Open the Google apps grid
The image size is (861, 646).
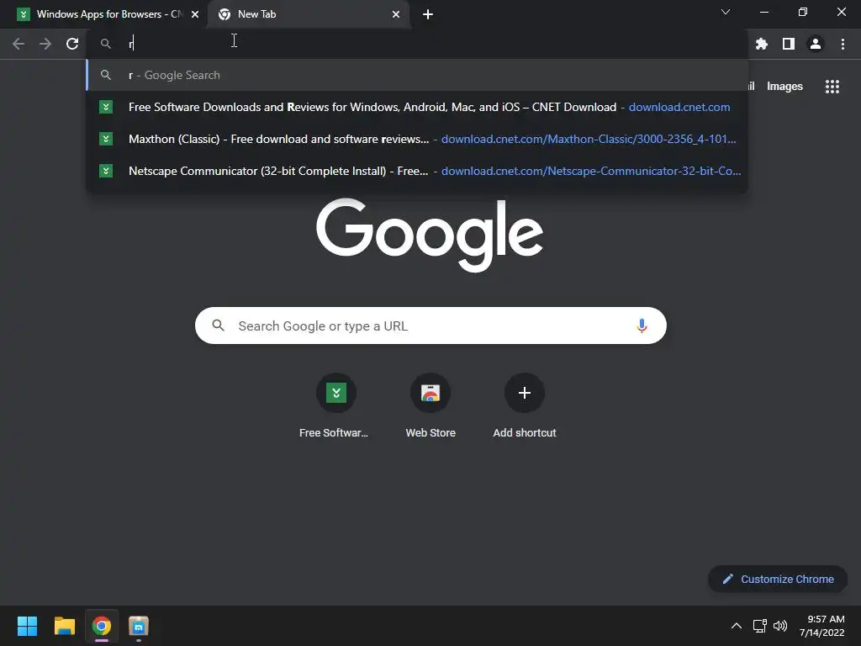click(x=832, y=87)
